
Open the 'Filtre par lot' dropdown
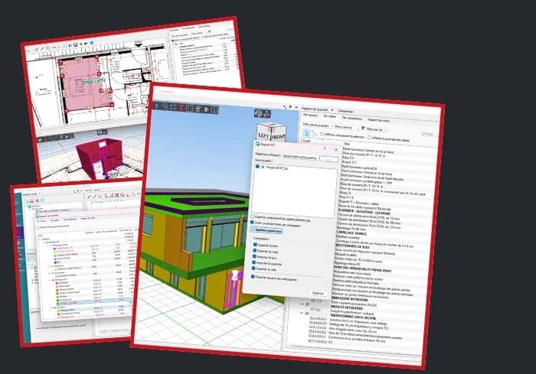(377, 130)
